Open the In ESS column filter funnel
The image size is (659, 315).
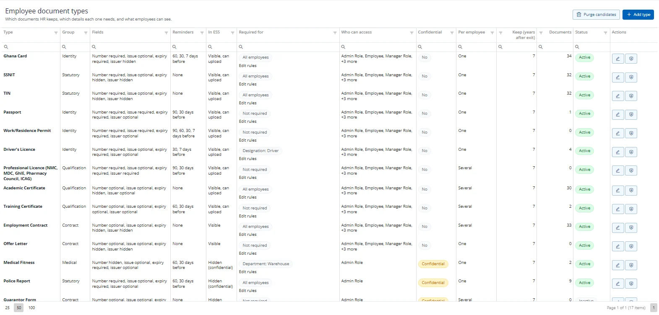232,33
